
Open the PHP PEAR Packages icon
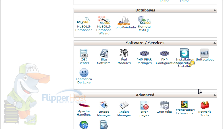(x=144, y=53)
